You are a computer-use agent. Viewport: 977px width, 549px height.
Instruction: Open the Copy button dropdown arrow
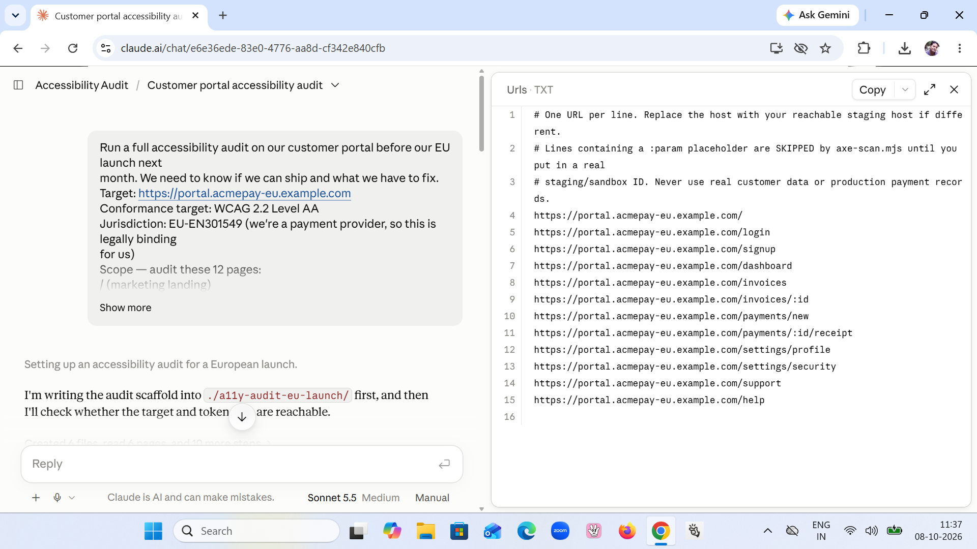pos(905,89)
